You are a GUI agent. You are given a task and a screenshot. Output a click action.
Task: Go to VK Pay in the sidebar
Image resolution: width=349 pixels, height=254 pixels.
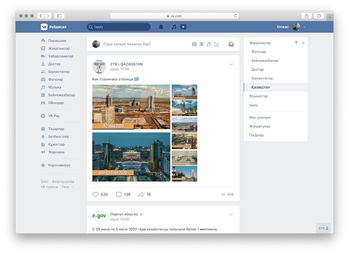click(53, 116)
